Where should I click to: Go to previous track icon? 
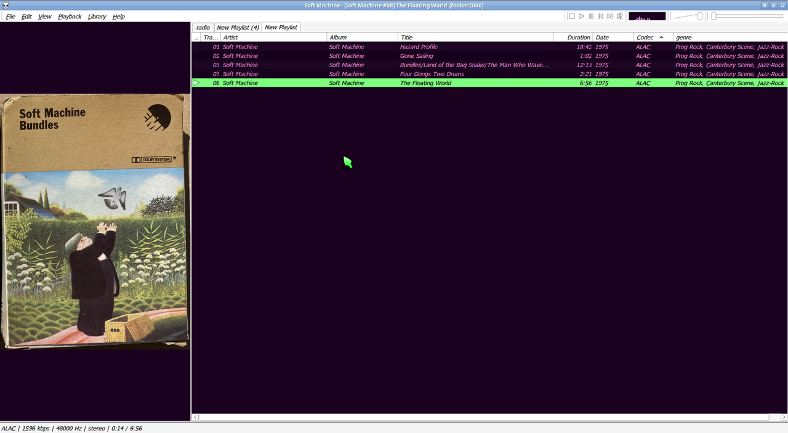600,16
